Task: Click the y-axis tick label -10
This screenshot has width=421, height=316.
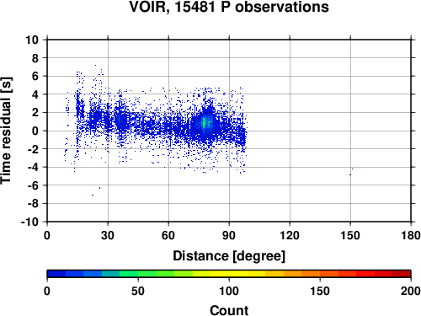Action: click(29, 222)
